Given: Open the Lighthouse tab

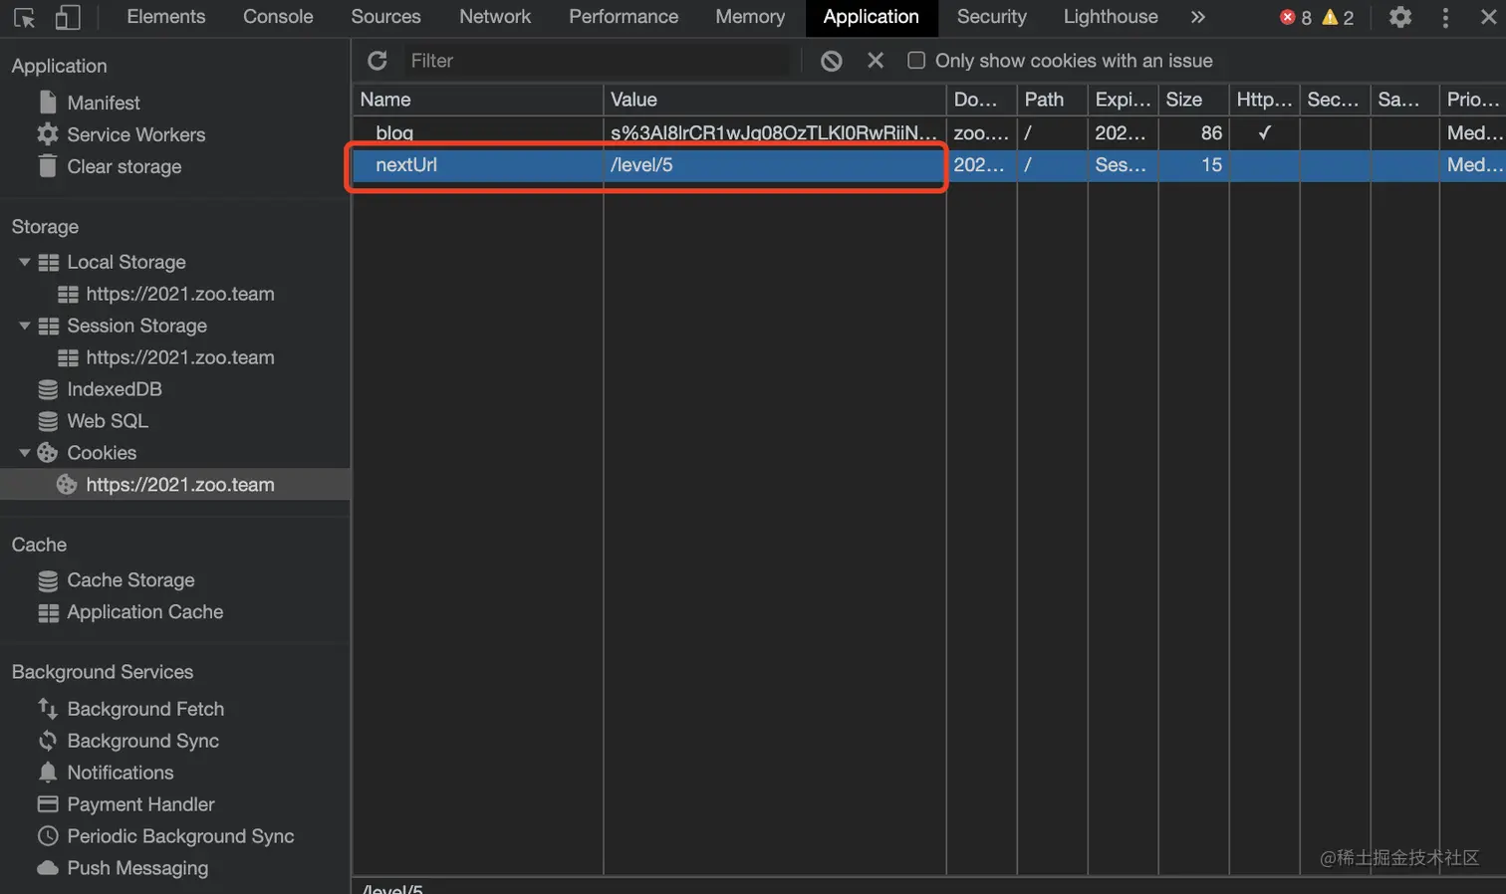Looking at the screenshot, I should 1111,17.
